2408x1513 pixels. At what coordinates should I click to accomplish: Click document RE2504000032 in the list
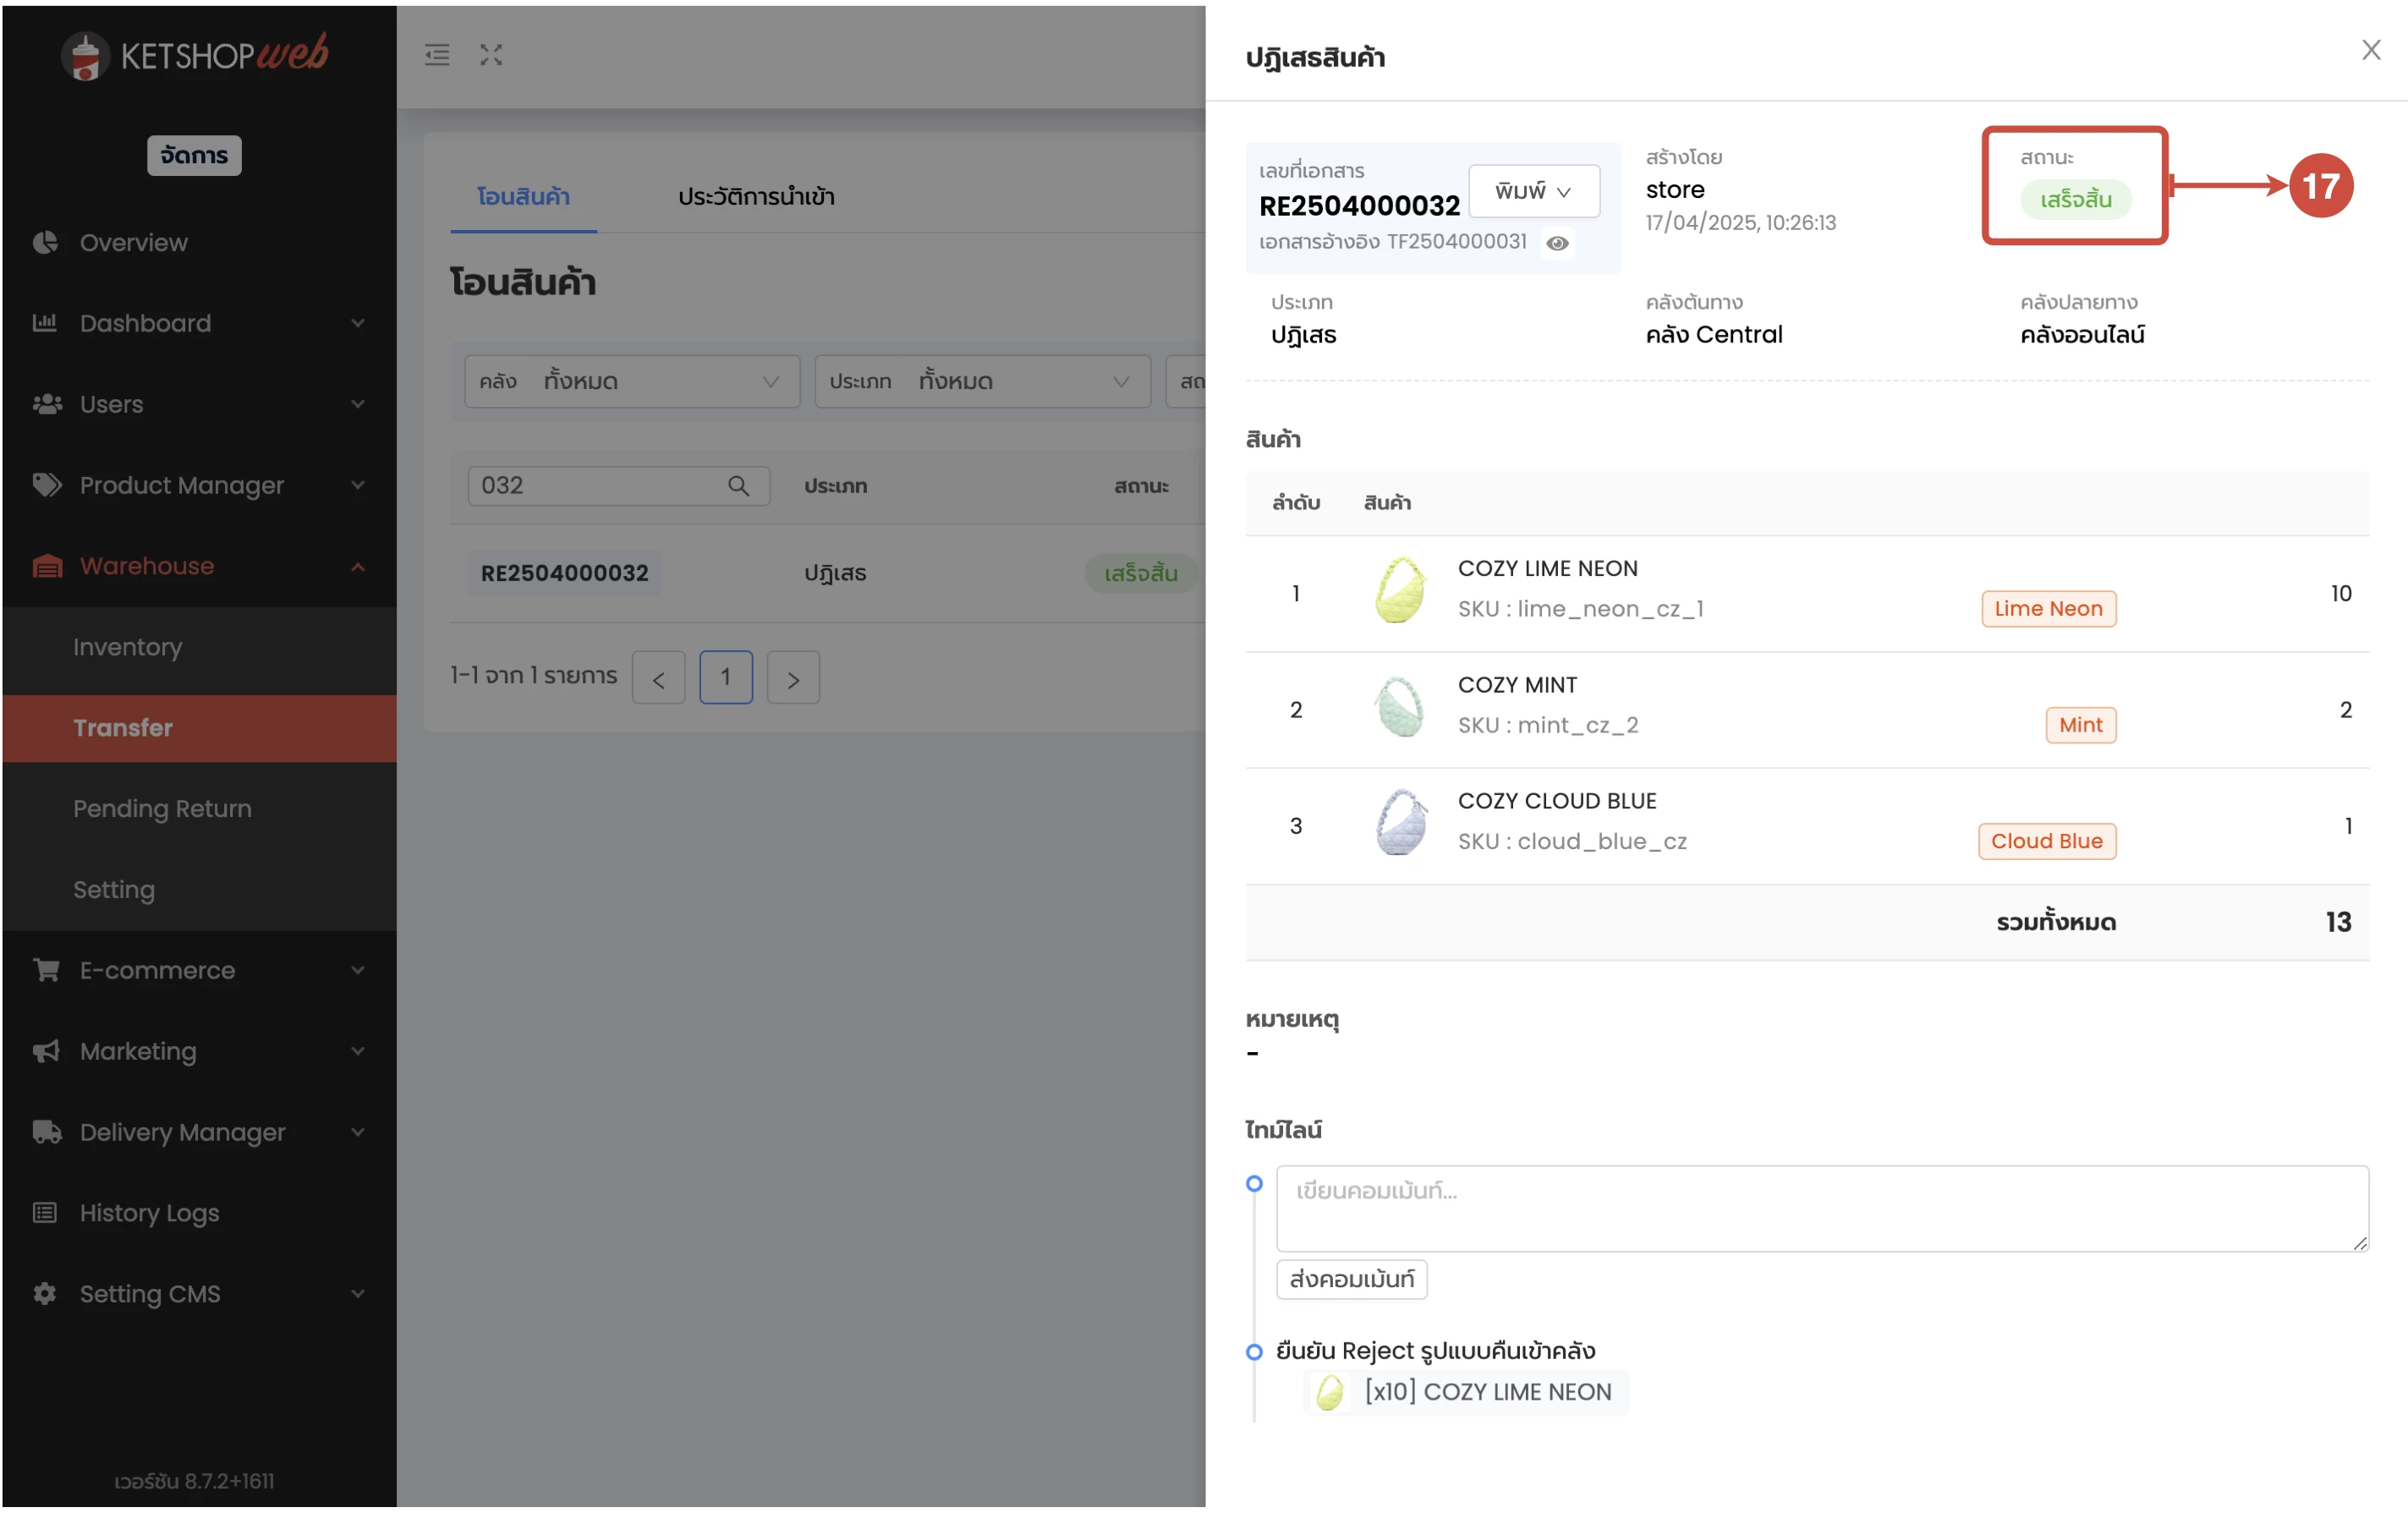[x=565, y=574]
